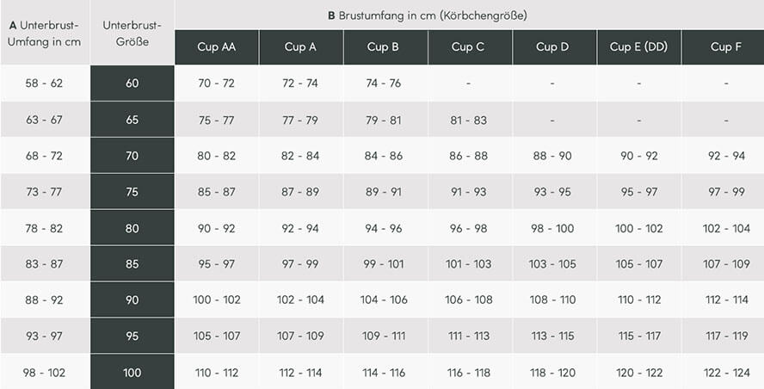Select the 58 - 62 underbust range cell
Screen dimensions: 764x389
pyautogui.click(x=44, y=83)
